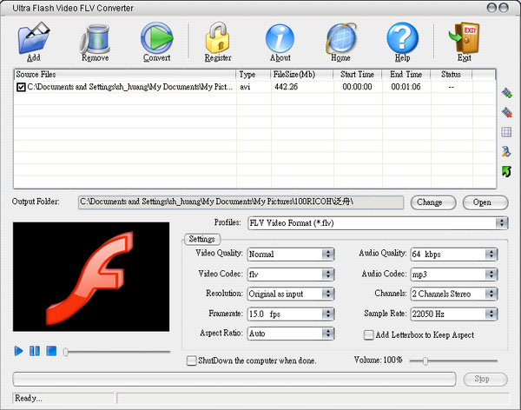Open the Framerate dropdown
This screenshot has width=521, height=410.
tap(291, 314)
